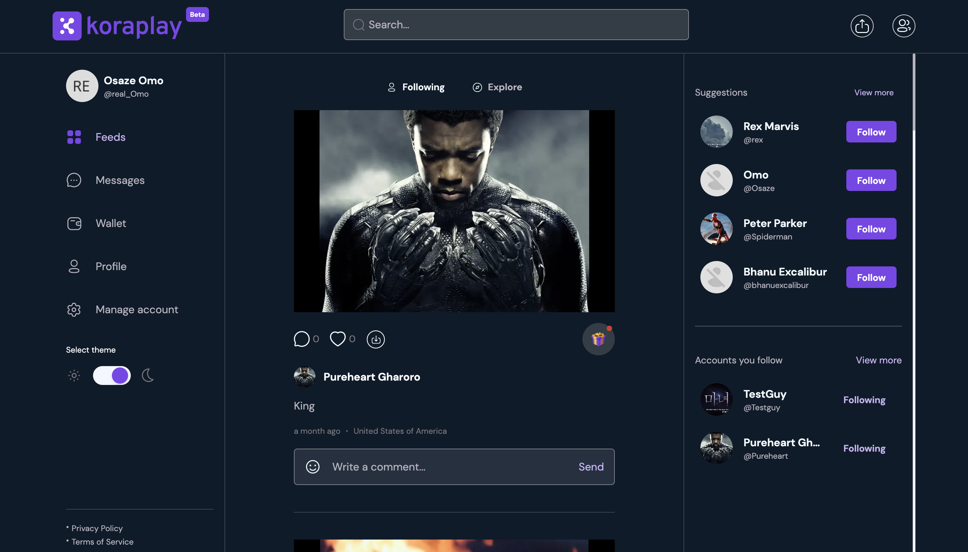Screen dimensions: 968x552
Task: Toggle the theme switch
Action: pyautogui.click(x=112, y=375)
